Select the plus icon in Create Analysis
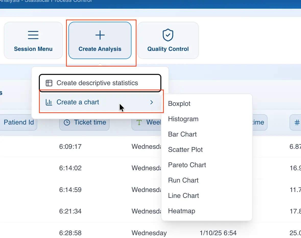 [100, 35]
